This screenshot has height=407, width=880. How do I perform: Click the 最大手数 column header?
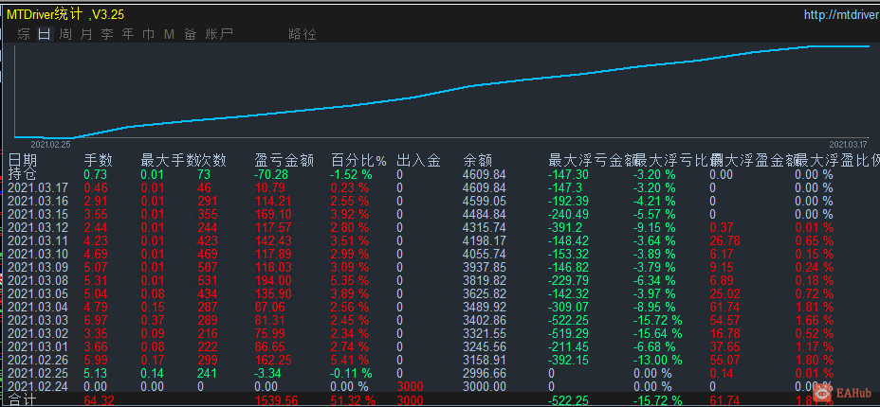[169, 161]
